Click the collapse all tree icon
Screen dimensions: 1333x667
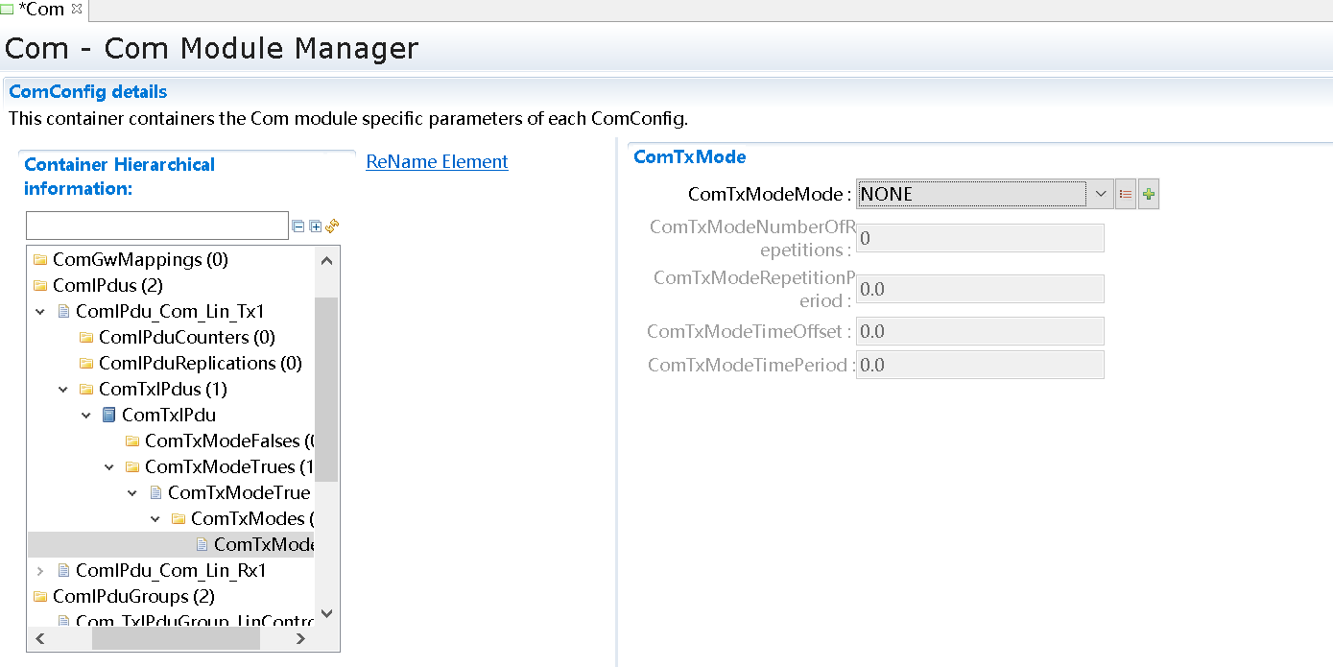click(x=298, y=226)
